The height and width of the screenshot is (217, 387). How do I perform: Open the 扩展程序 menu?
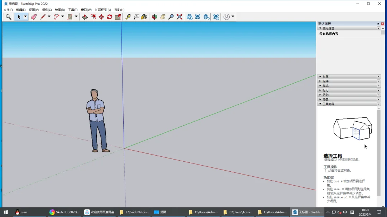click(103, 10)
